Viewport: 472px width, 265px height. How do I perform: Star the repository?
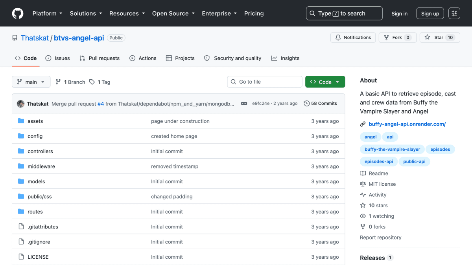pos(440,38)
